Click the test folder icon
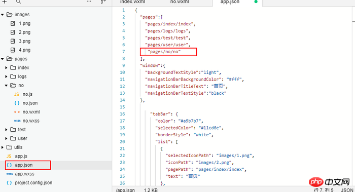Screen dimensions: 355x192 tap(13, 129)
